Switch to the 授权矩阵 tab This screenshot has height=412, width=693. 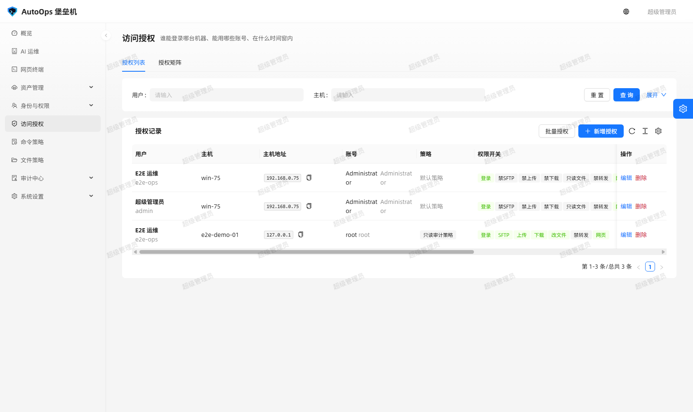pos(170,63)
